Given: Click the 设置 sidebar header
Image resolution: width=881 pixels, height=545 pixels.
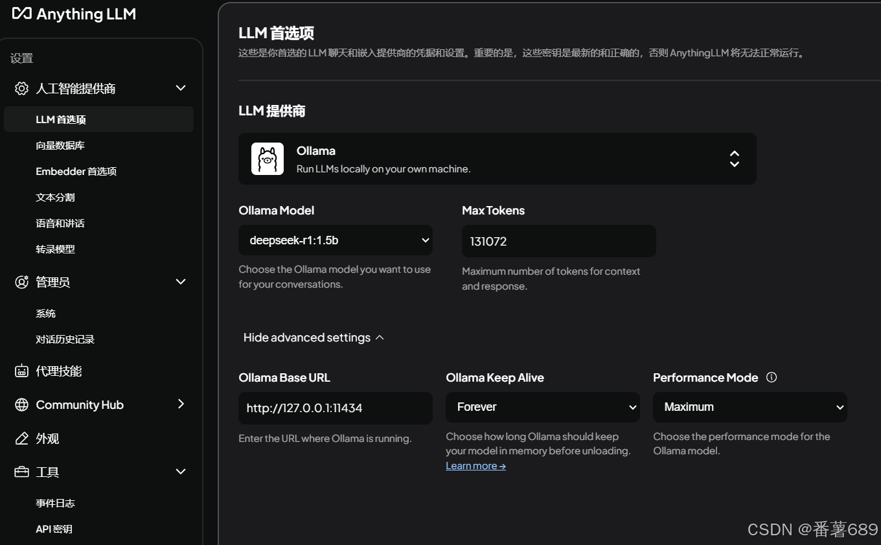Looking at the screenshot, I should 21,58.
